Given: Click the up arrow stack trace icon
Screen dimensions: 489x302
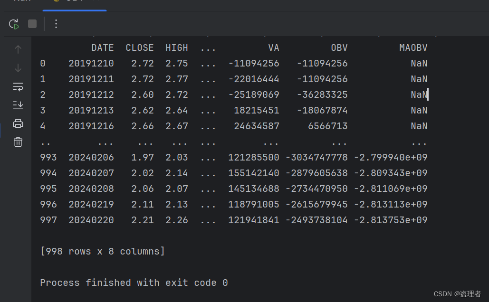Looking at the screenshot, I should (x=18, y=49).
